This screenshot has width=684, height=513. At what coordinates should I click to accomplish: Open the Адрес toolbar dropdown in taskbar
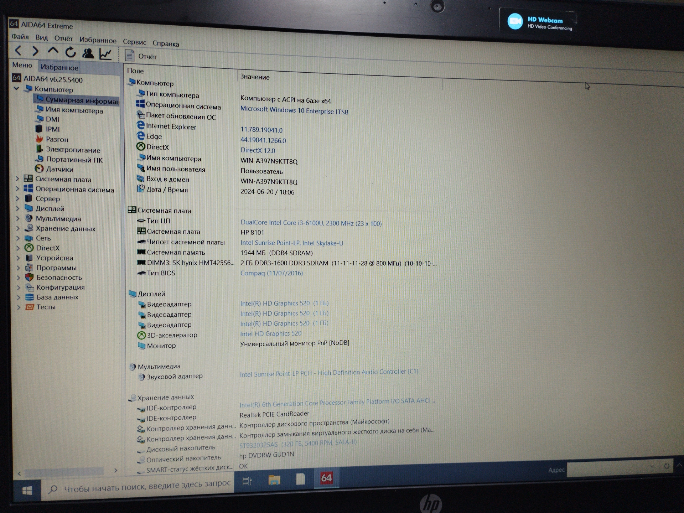pyautogui.click(x=652, y=466)
